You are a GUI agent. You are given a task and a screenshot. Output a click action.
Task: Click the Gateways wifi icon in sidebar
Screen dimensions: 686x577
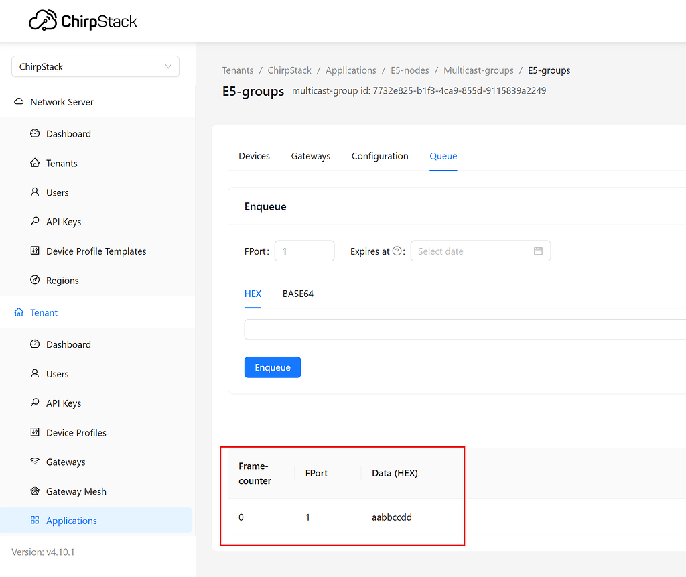pyautogui.click(x=36, y=462)
